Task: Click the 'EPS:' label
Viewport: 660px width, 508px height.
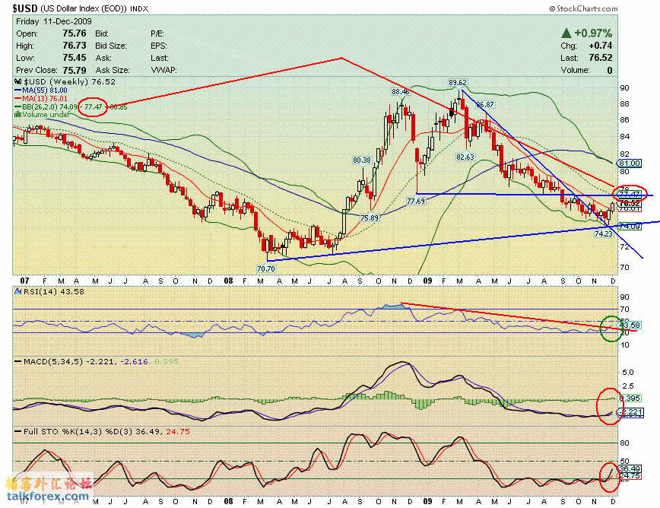Action: click(x=159, y=46)
